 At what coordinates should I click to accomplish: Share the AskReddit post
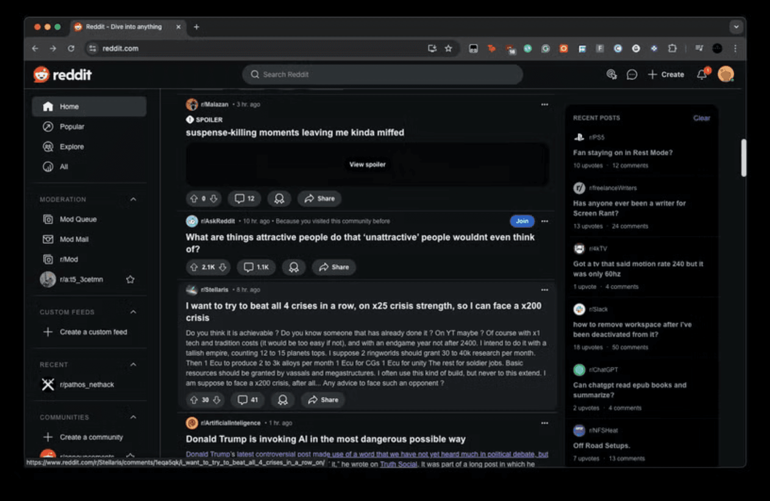click(x=334, y=267)
